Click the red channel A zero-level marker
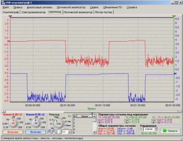 [9, 41]
